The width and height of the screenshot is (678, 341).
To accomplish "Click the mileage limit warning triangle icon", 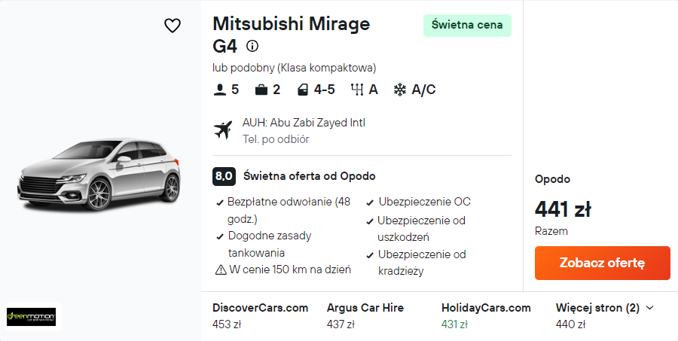I will pyautogui.click(x=221, y=270).
